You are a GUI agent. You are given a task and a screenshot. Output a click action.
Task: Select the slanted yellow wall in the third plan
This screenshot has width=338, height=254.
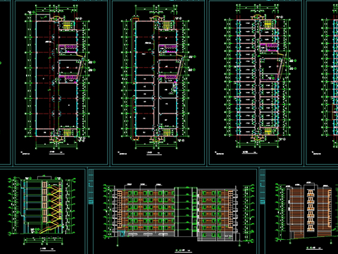click(282, 65)
